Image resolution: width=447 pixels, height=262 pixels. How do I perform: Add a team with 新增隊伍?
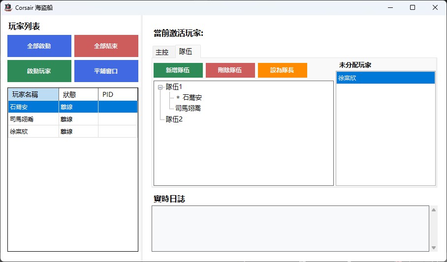(178, 70)
